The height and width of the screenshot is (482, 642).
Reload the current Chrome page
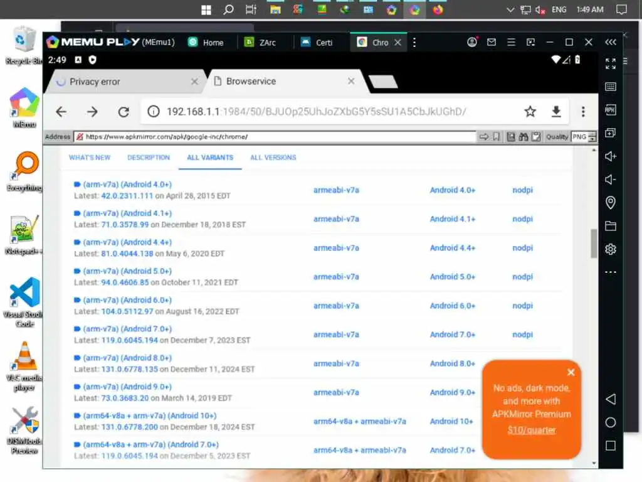pyautogui.click(x=124, y=112)
